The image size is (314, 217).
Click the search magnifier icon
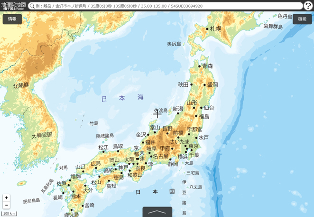click(32, 6)
